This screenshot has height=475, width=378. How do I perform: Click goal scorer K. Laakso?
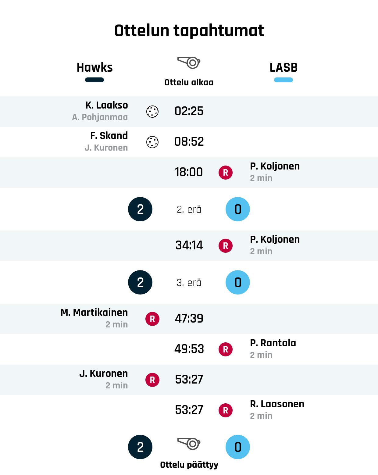point(106,105)
